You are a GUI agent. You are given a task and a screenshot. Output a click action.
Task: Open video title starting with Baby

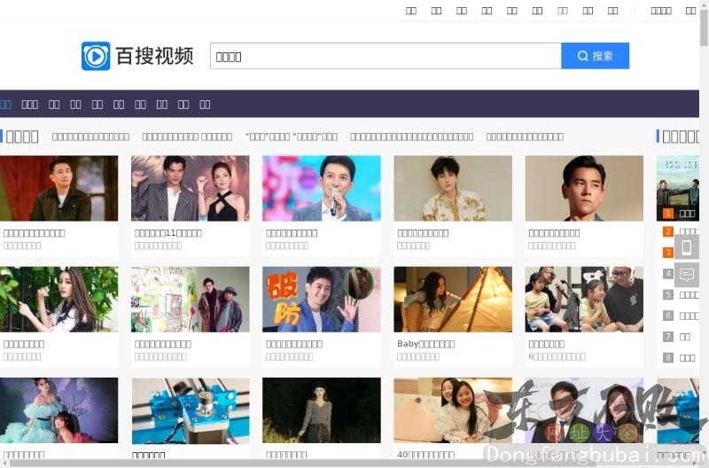pos(426,344)
